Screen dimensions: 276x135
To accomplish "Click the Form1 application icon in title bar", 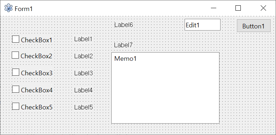I will click(8, 8).
